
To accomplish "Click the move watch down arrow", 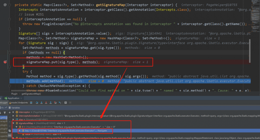I will click(x=10, y=126).
